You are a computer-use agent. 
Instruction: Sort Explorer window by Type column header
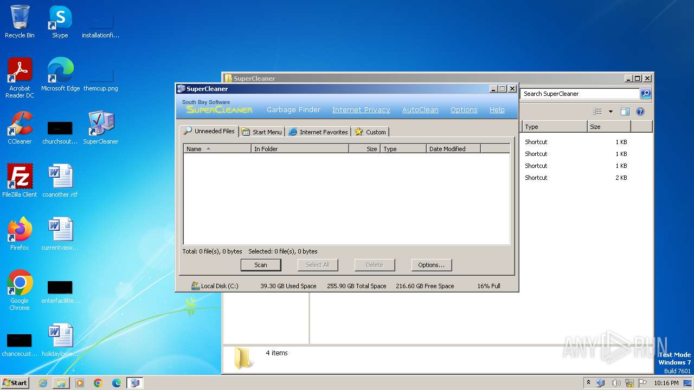pos(555,126)
